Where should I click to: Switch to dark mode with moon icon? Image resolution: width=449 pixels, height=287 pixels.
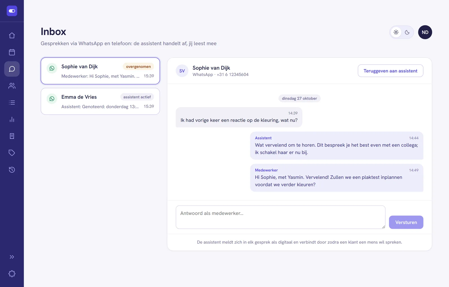coord(407,32)
